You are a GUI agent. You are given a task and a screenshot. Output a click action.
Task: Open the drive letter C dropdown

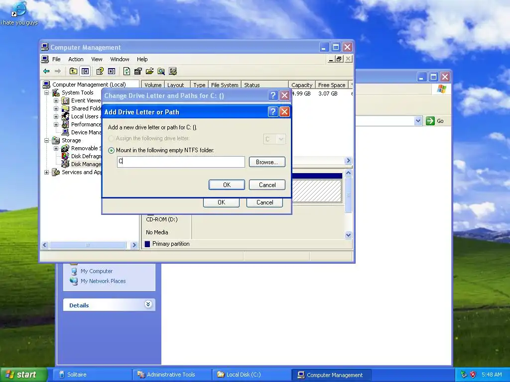[281, 139]
